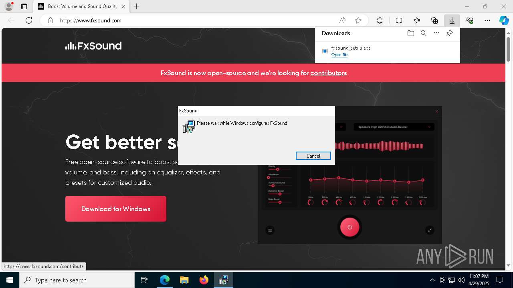Show hidden system tray icons
Viewport: 513px width, 288px height.
432,280
